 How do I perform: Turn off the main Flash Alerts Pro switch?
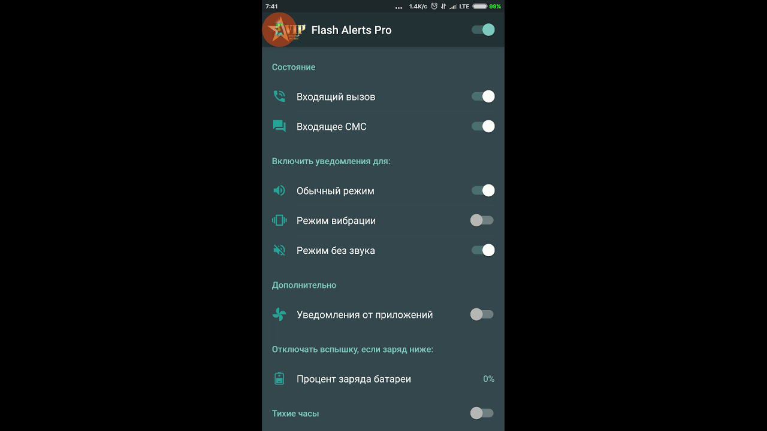coord(483,29)
